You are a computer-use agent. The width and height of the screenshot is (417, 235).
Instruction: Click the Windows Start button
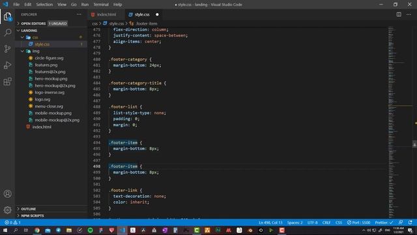click(x=5, y=230)
